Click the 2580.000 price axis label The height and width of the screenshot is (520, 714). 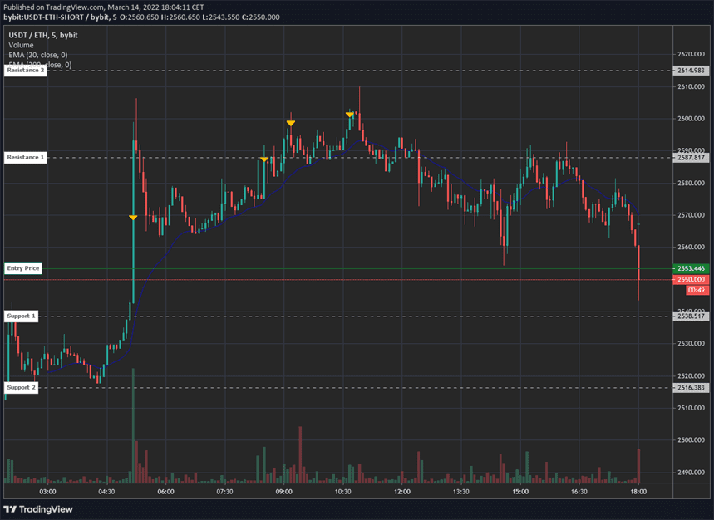(x=692, y=183)
